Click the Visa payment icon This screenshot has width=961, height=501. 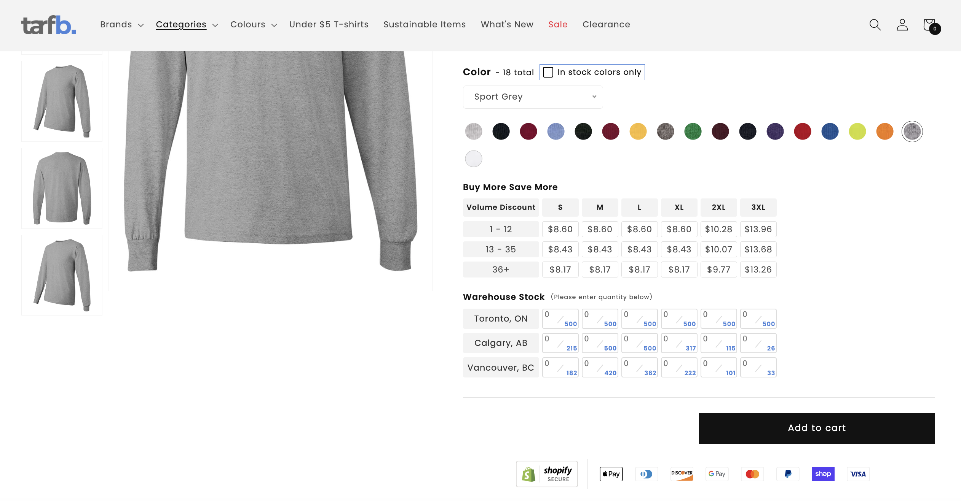[x=857, y=474]
